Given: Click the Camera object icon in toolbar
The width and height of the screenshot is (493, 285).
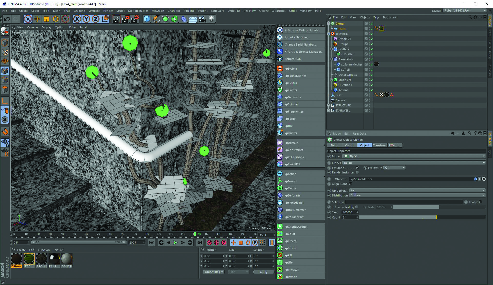Looking at the screenshot, I should coord(202,19).
